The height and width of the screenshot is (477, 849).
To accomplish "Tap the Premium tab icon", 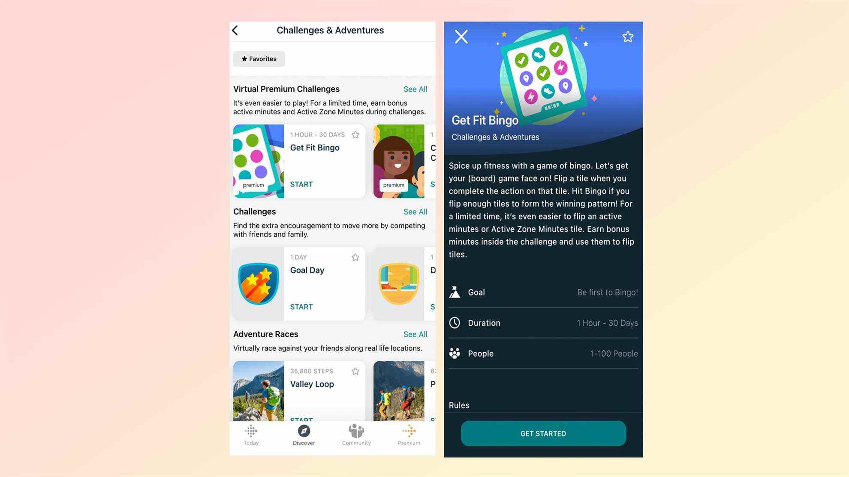I will click(x=409, y=434).
